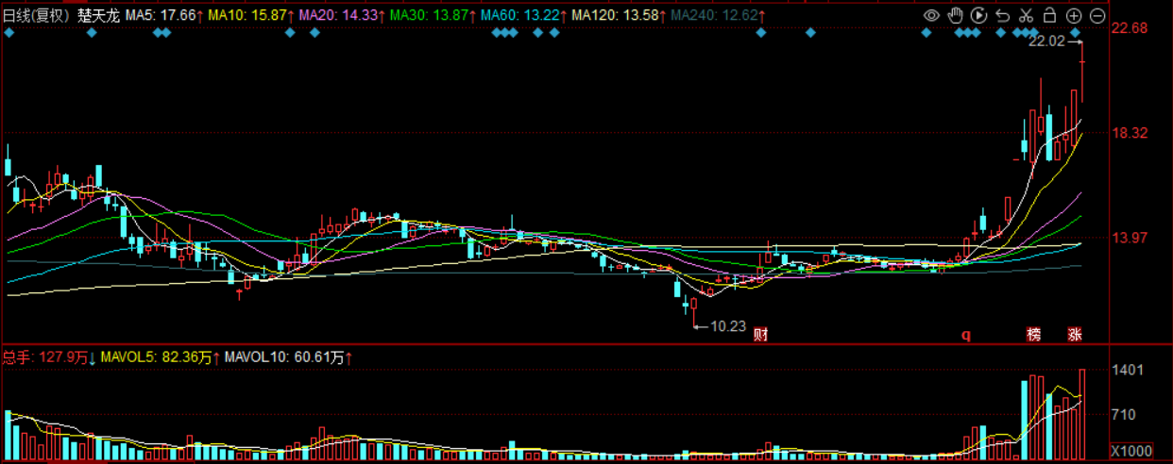Select the scissors cut tool
This screenshot has width=1173, height=464.
(1026, 15)
